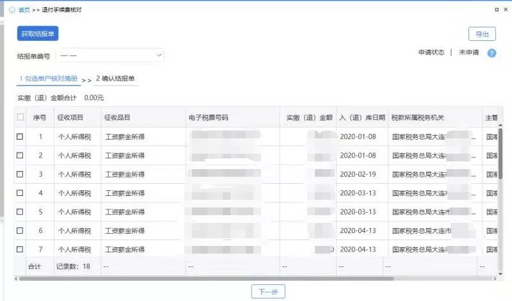
Task: Click the vertical scrollbar thumb of table
Action: [500, 154]
